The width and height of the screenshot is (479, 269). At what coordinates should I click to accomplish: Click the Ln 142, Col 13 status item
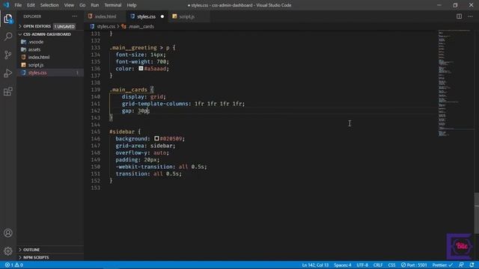click(x=315, y=265)
